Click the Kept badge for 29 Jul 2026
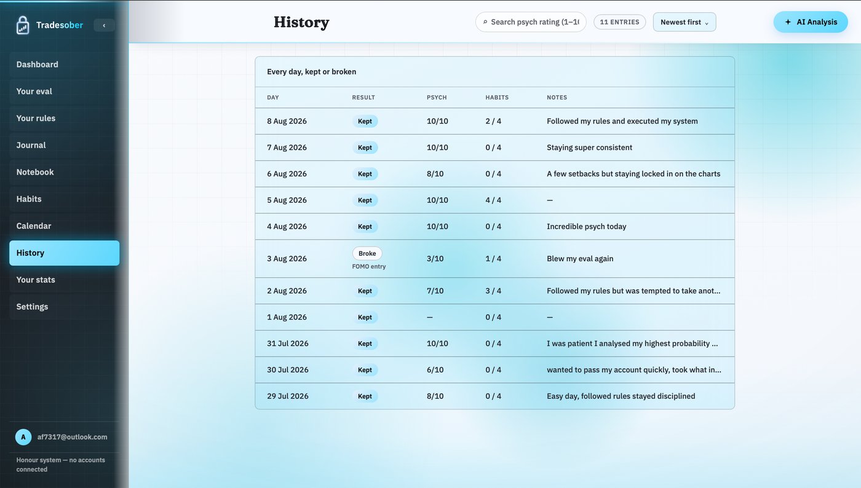 click(365, 396)
